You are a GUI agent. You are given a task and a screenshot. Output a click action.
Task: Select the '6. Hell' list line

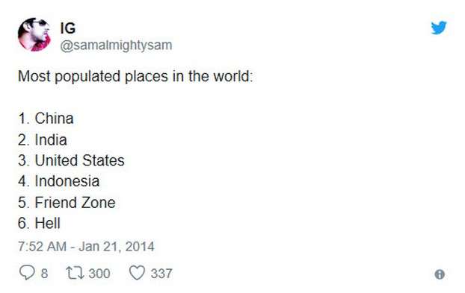pyautogui.click(x=39, y=223)
